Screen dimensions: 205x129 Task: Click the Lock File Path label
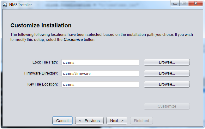[45, 62]
